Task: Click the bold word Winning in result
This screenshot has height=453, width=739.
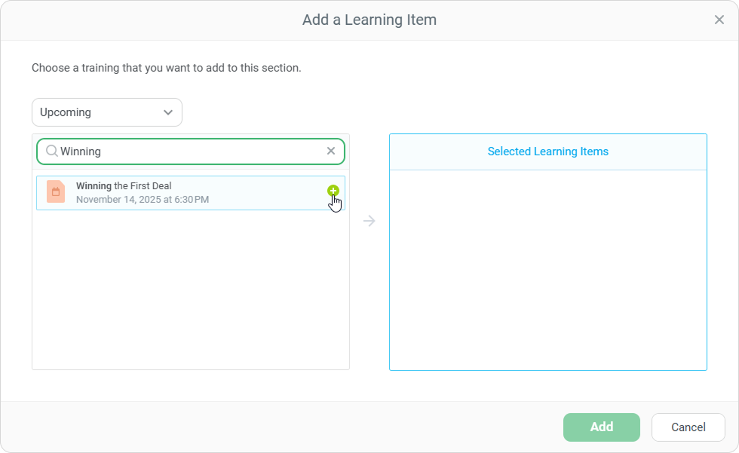Action: (x=94, y=186)
